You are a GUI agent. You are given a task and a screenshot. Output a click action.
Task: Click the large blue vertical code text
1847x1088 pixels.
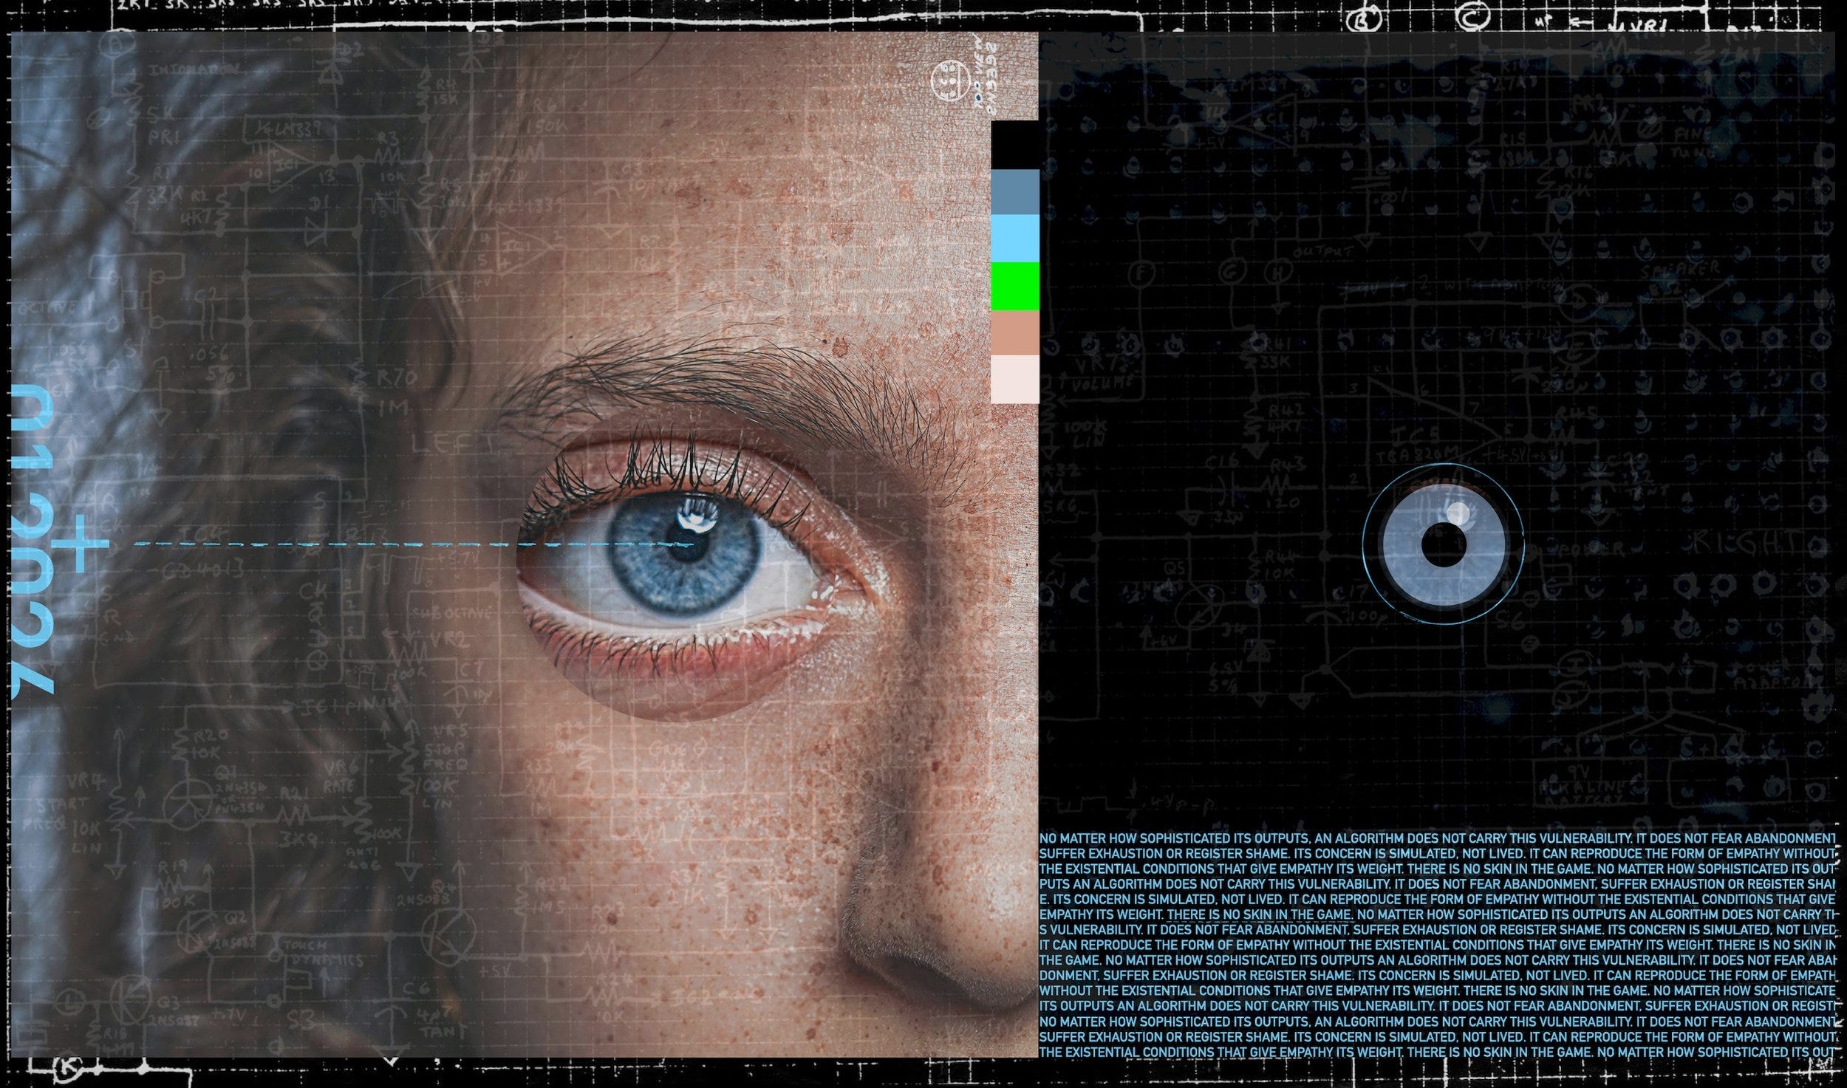(x=33, y=539)
